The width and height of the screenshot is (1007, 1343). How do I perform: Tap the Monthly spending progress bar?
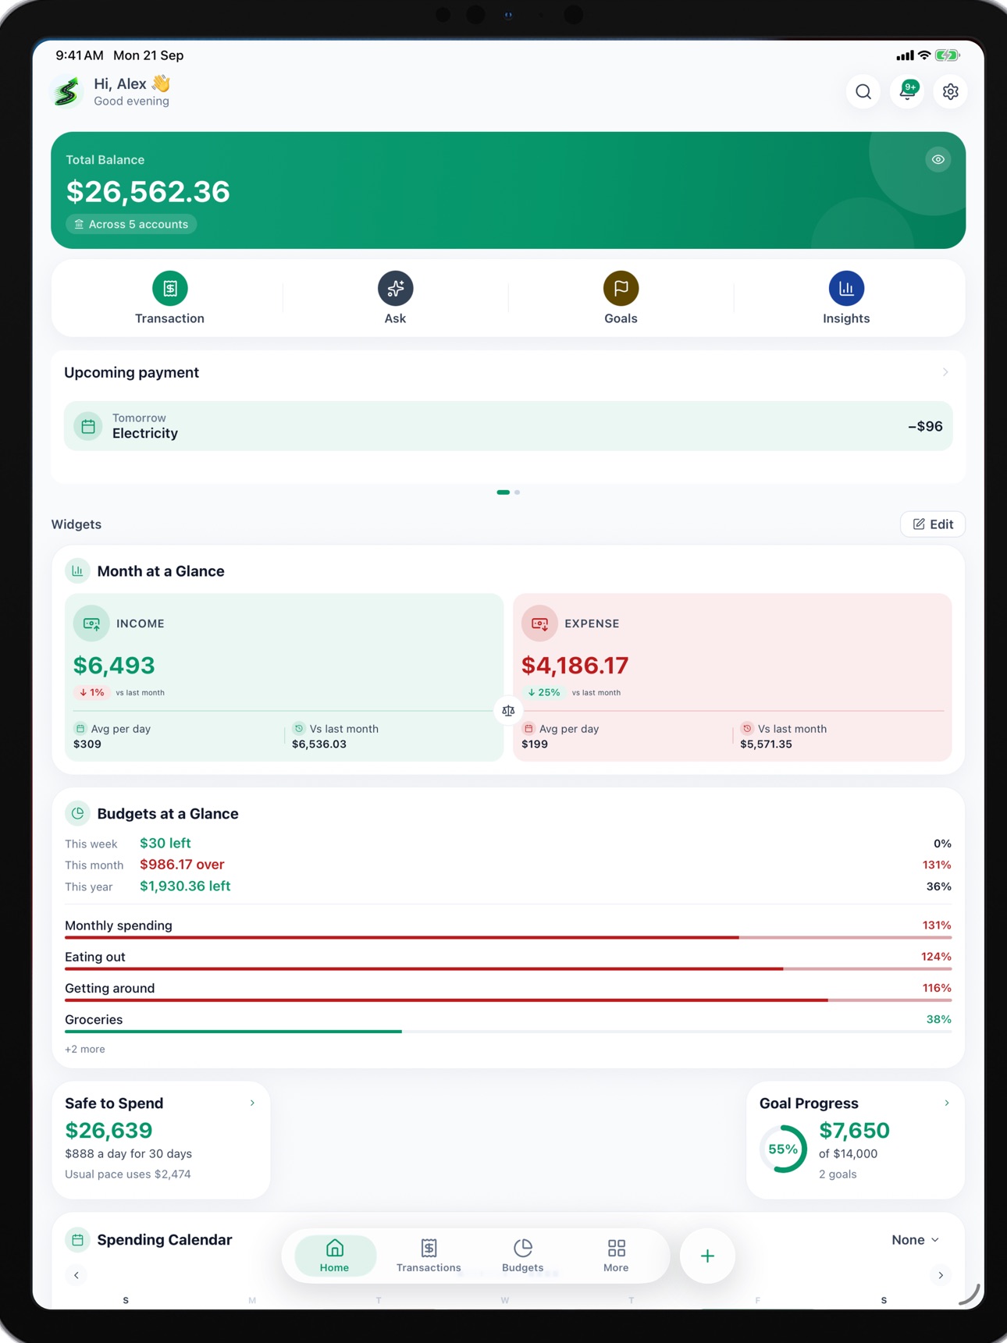[508, 937]
